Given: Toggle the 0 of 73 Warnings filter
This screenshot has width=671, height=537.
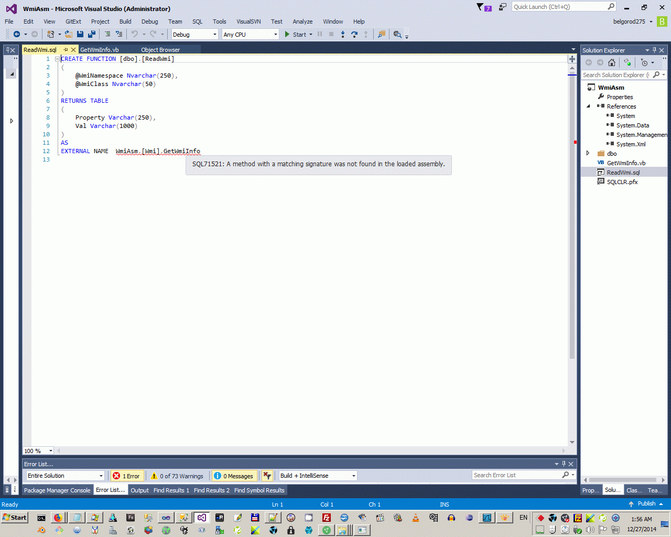Looking at the screenshot, I should [177, 476].
